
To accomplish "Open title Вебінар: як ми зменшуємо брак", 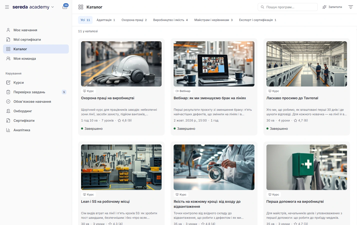I will [x=210, y=98].
